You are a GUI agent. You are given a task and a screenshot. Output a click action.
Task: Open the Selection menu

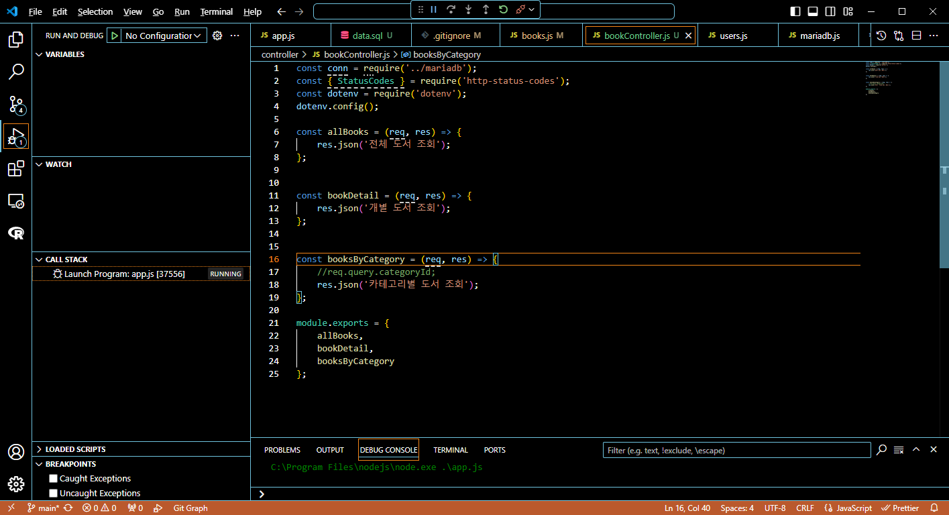(x=95, y=11)
